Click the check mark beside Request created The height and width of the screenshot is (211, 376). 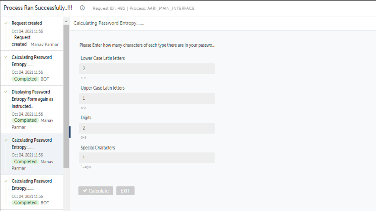[6, 23]
